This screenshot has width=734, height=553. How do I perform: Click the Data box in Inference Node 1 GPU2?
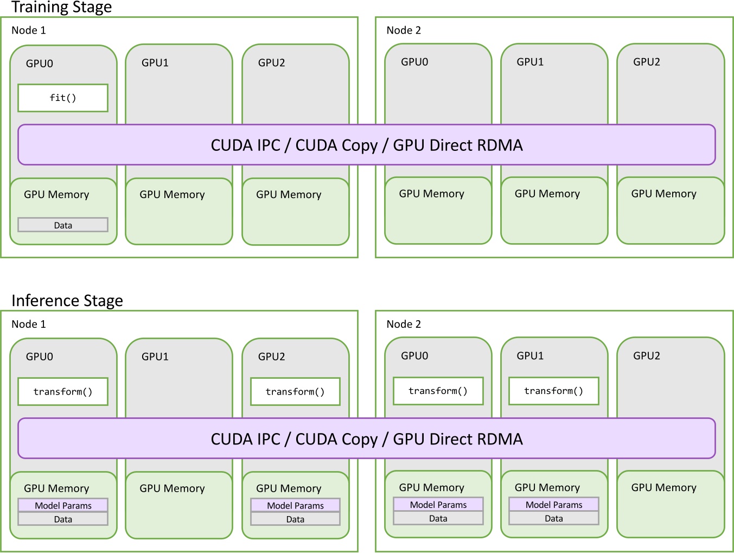pyautogui.click(x=295, y=519)
